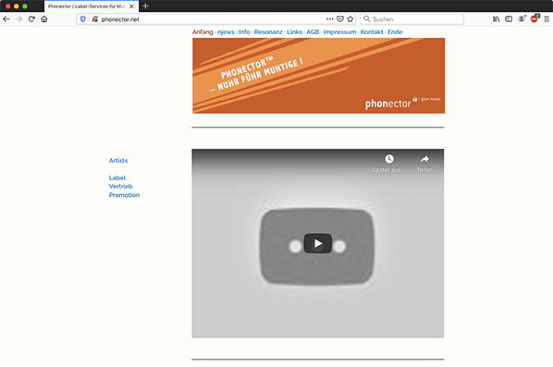The image size is (553, 367).
Task: Select the Phonector browser tab
Action: (92, 6)
